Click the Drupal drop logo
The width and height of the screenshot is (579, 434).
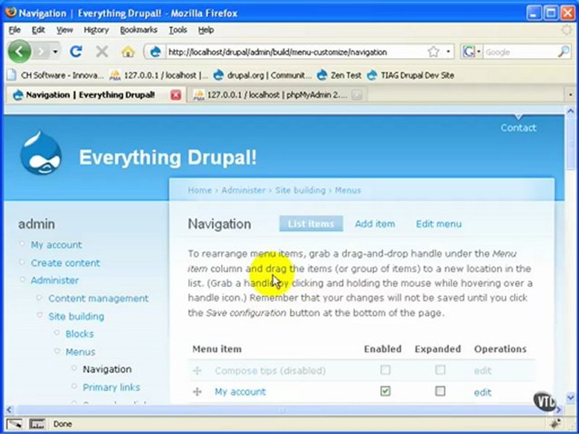click(x=40, y=153)
